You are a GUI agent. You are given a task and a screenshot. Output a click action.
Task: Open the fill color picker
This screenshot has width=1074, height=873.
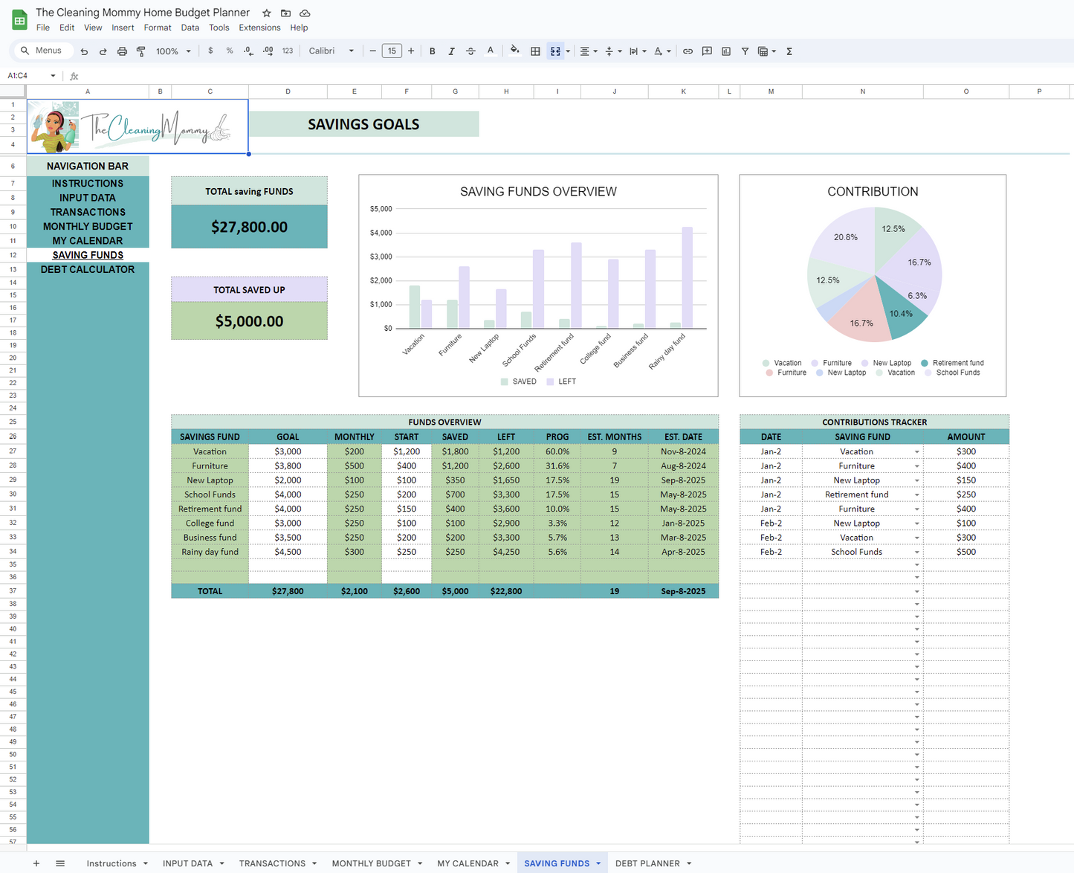pyautogui.click(x=514, y=51)
